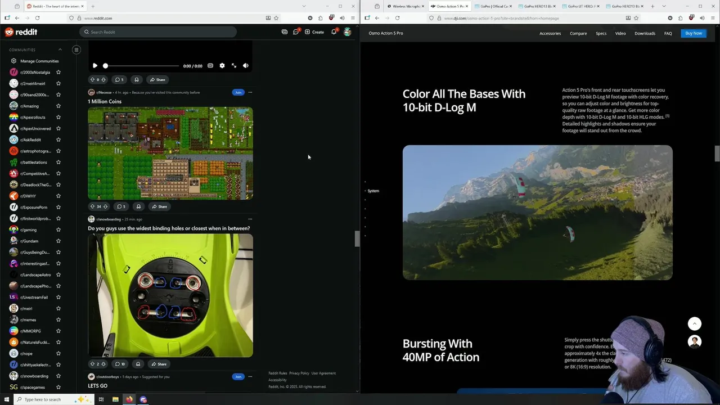Open Reddit user avatar menu
This screenshot has height=405, width=720.
(348, 32)
